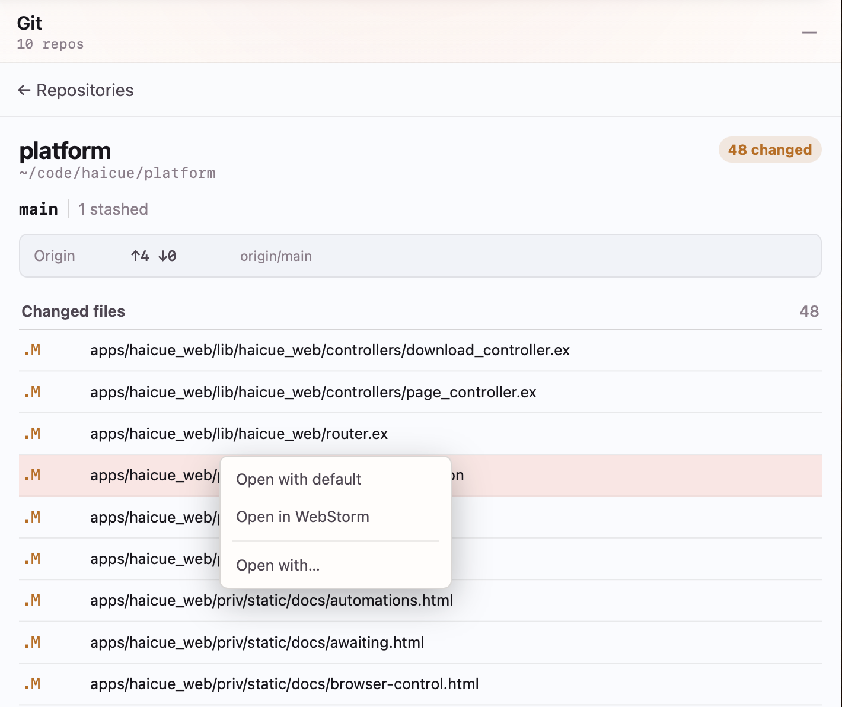Open download_controller.ex changed file
This screenshot has height=707, width=842.
coord(420,351)
